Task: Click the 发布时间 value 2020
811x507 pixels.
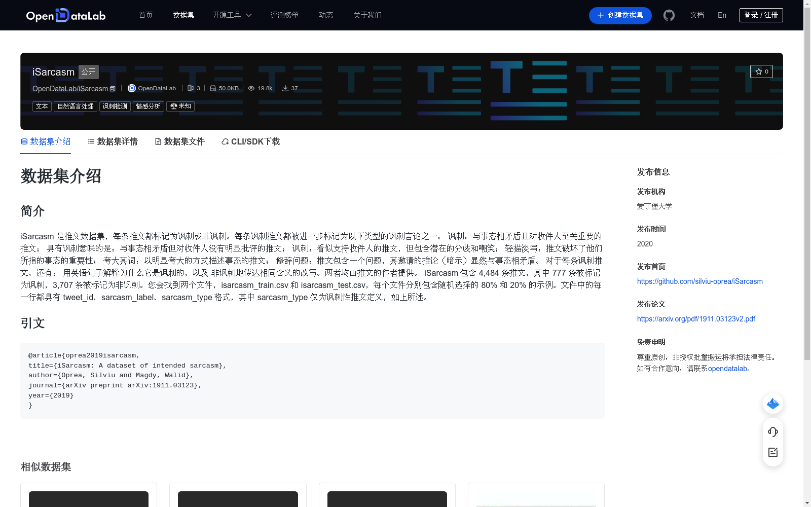Action: pyautogui.click(x=645, y=244)
